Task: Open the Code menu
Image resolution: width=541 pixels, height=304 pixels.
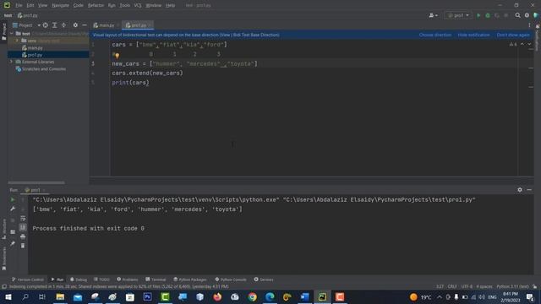Action: (x=79, y=6)
